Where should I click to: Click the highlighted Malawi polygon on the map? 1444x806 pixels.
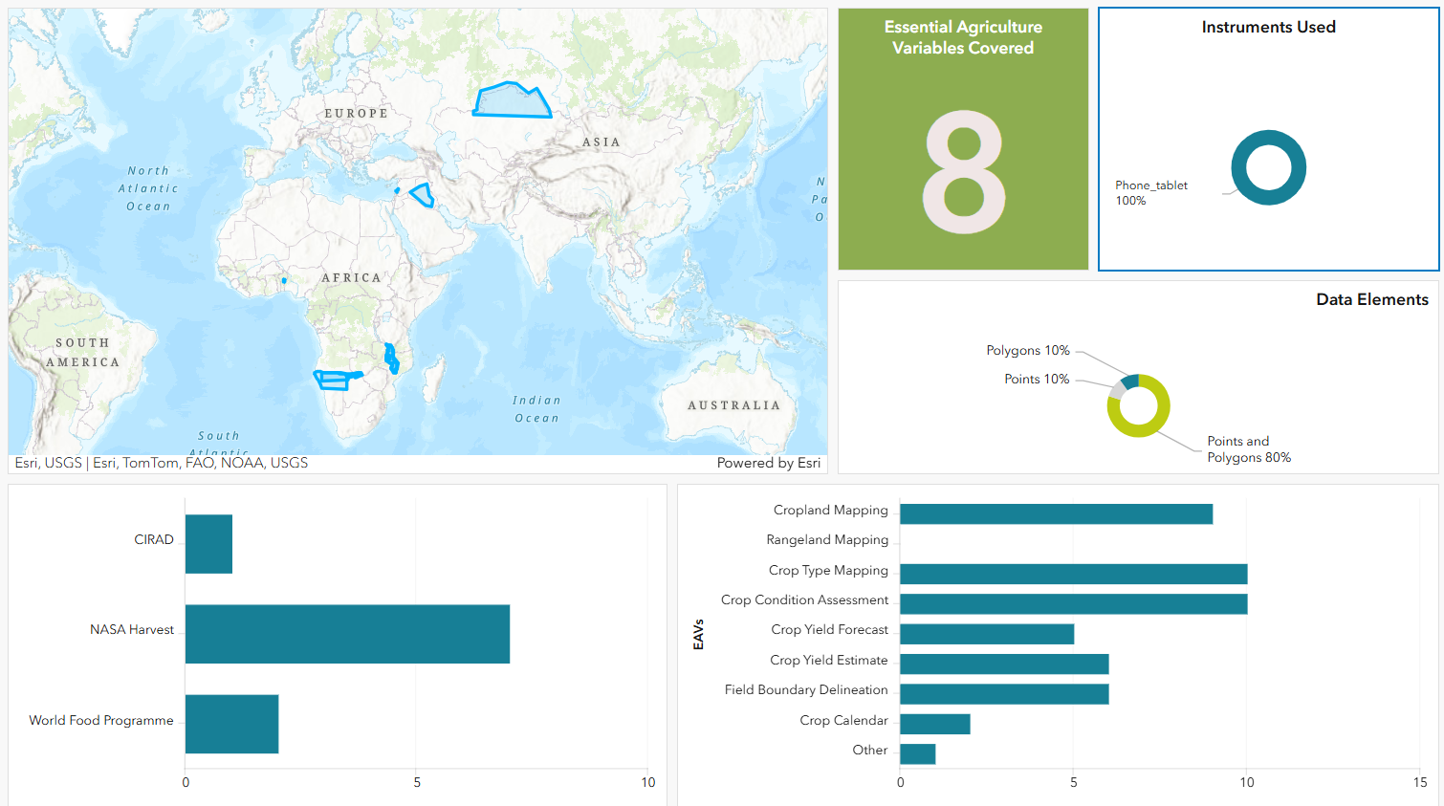tap(389, 359)
